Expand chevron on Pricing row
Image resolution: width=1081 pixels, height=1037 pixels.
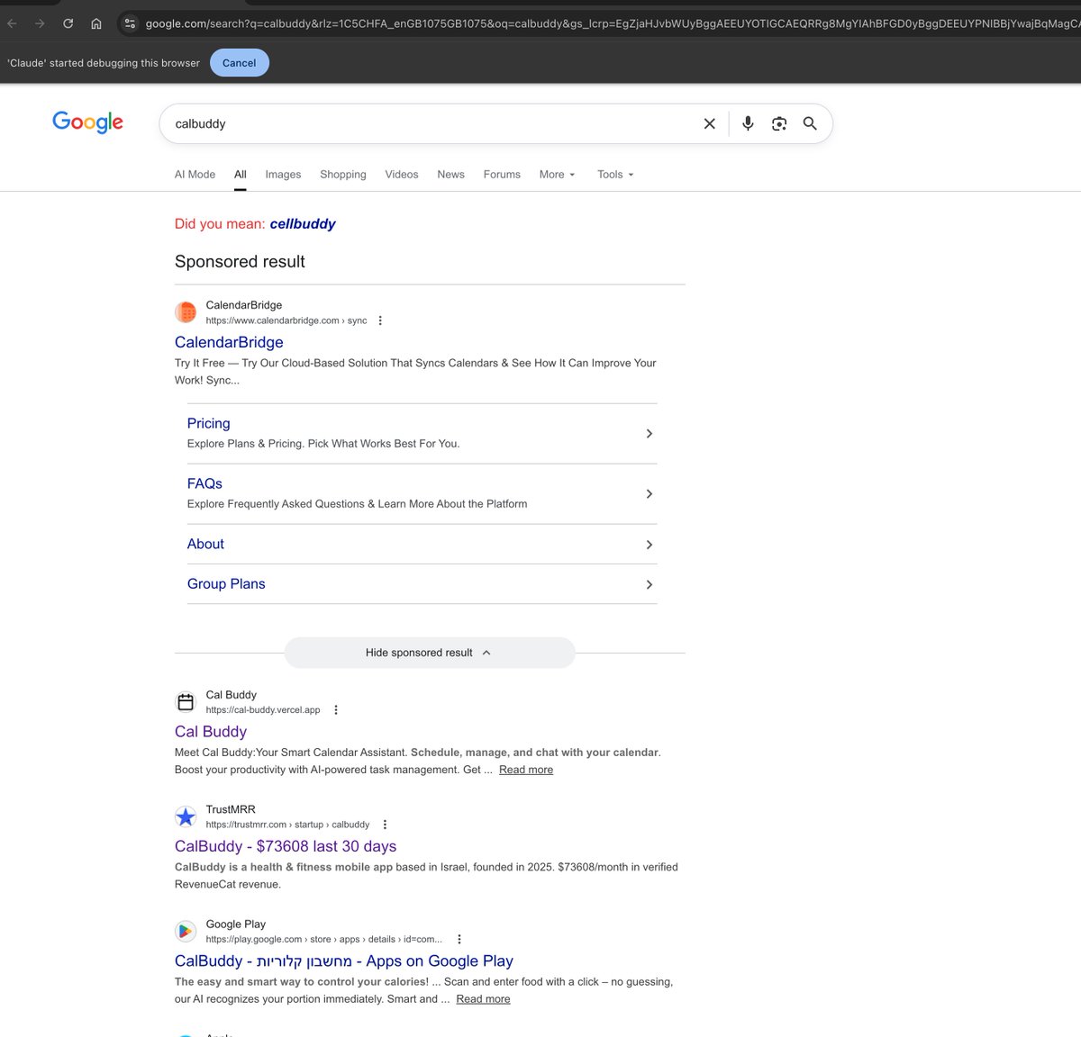click(x=649, y=434)
